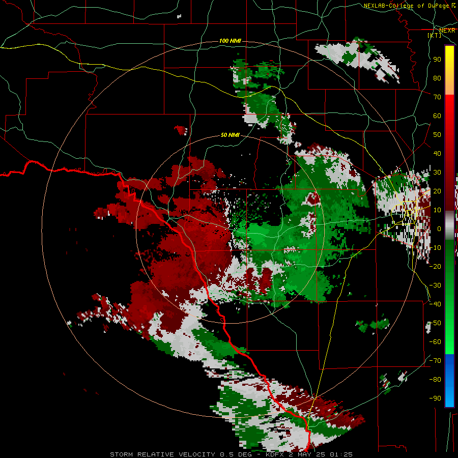Click the 0 tick label on velocity scale
Image resolution: width=458 pixels, height=458 pixels.
pos(439,229)
